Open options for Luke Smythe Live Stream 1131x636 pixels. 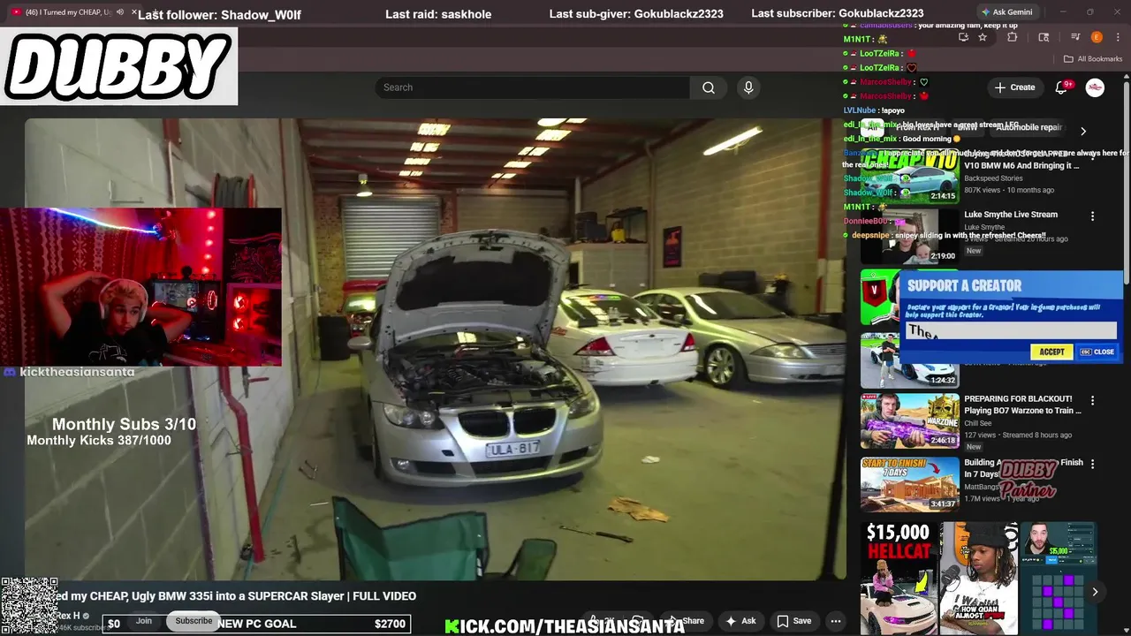1092,216
